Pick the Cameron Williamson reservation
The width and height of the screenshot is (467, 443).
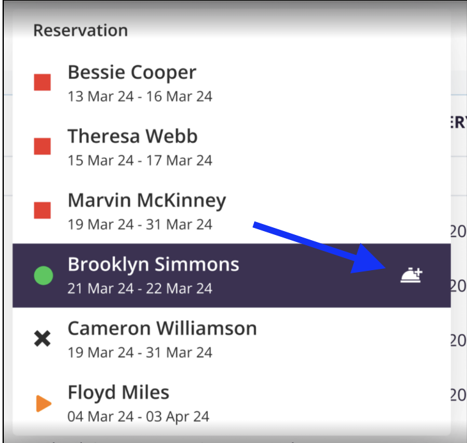(162, 328)
